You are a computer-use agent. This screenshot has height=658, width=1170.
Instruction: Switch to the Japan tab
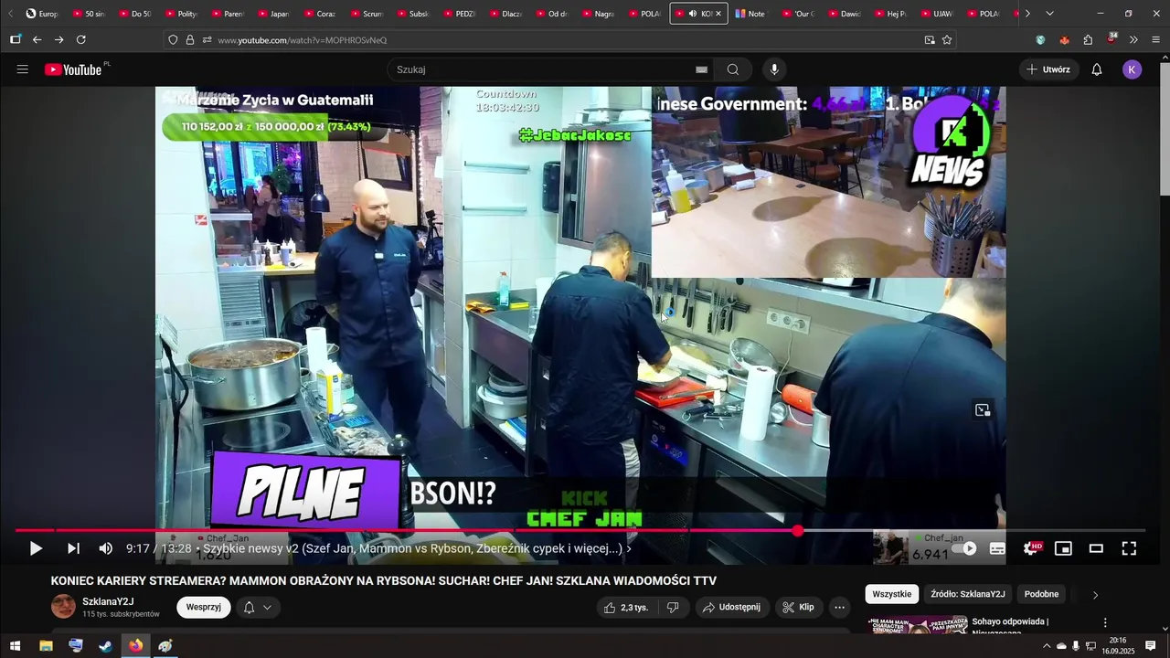coord(273,14)
